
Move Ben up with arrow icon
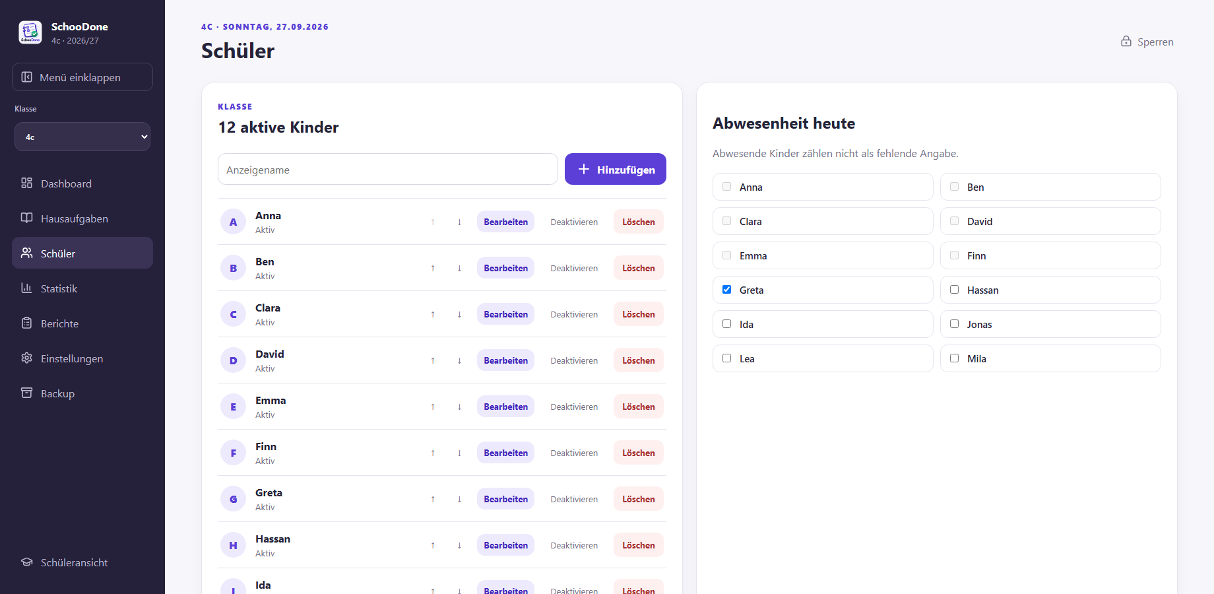tap(433, 268)
